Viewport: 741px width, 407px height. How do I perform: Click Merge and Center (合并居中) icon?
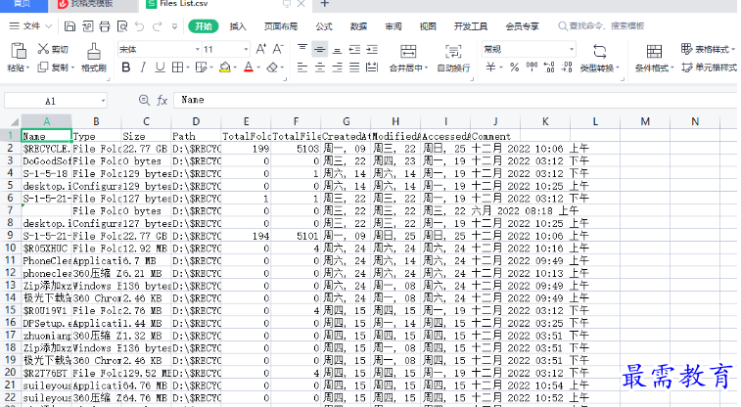coord(408,51)
